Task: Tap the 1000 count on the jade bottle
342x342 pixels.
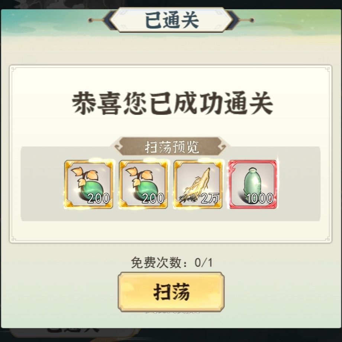Action: point(259,198)
